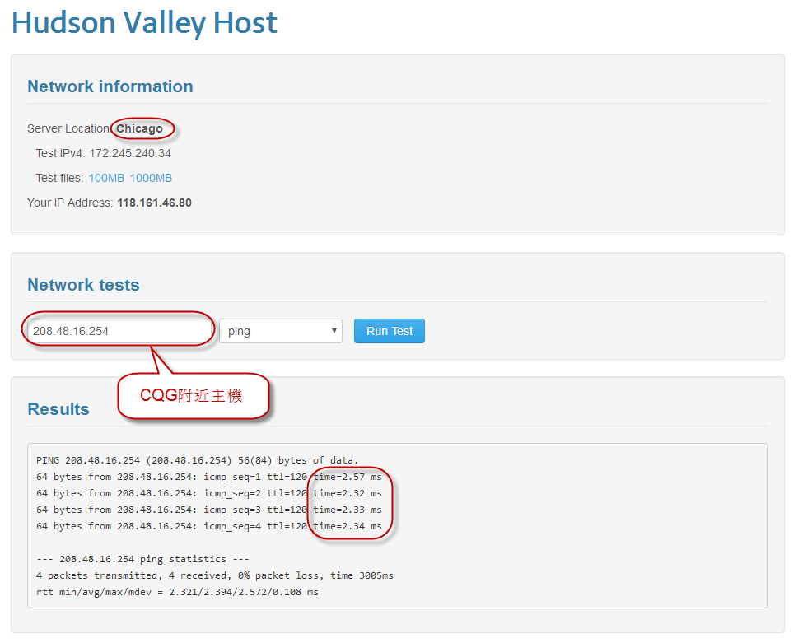
Task: Click the icmp_seq=4 result line
Action: [209, 526]
